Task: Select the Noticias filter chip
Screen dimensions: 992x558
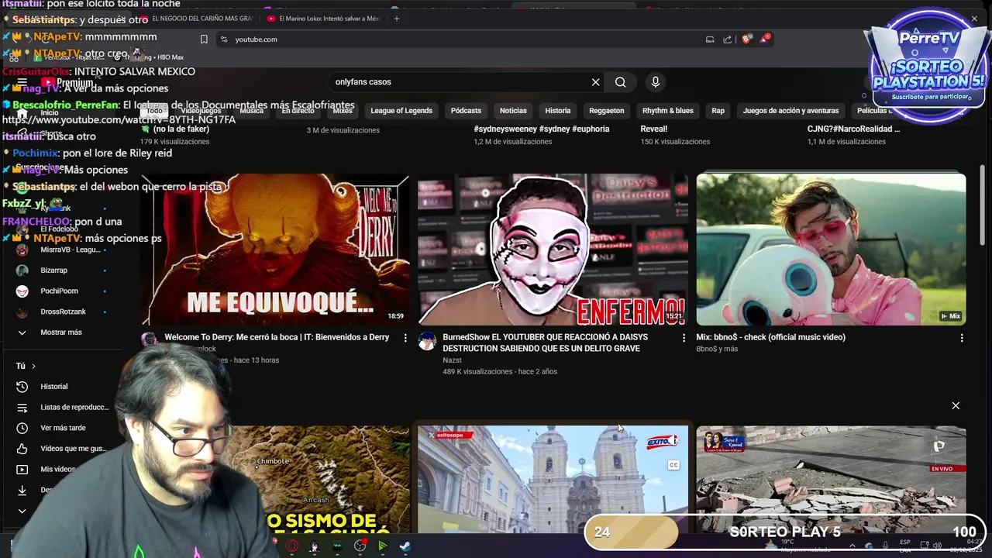Action: tap(513, 111)
